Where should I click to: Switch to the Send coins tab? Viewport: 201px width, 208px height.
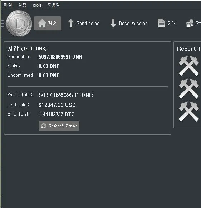(x=84, y=23)
